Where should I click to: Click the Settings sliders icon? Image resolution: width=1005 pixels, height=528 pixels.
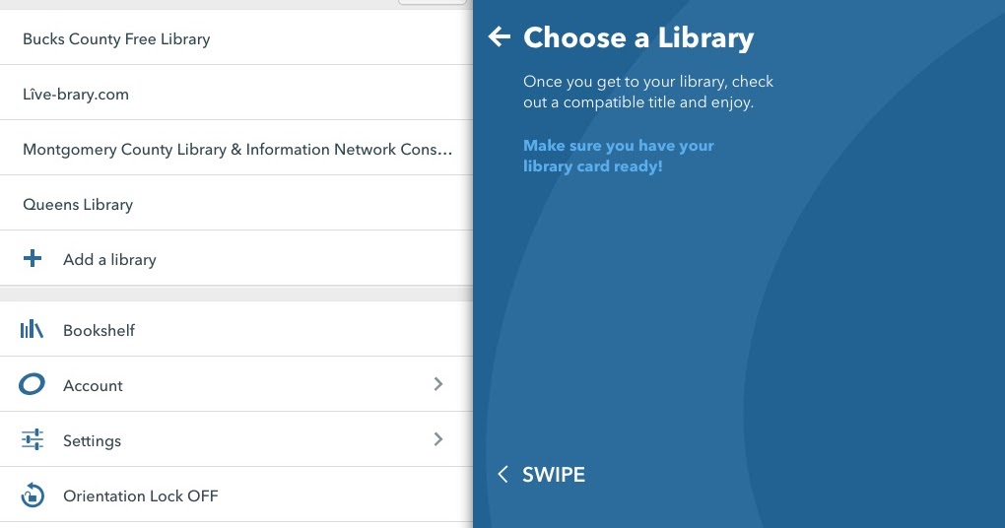click(33, 440)
